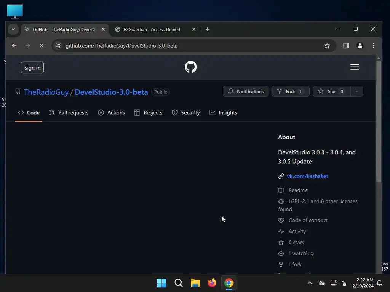The image size is (390, 292).
Task: Open the muted volume tray icon
Action: [x=344, y=283]
